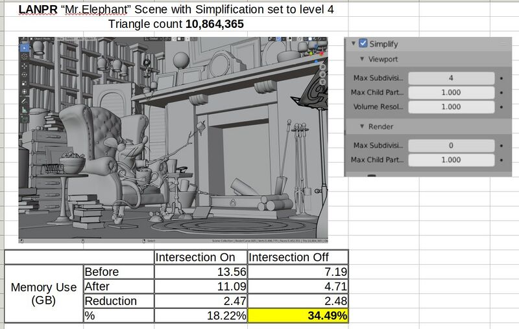Select the Measure ruler tool
Viewport: 519px width, 329px height.
click(x=25, y=110)
